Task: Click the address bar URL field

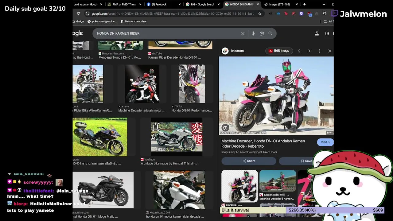Action: [x=173, y=14]
